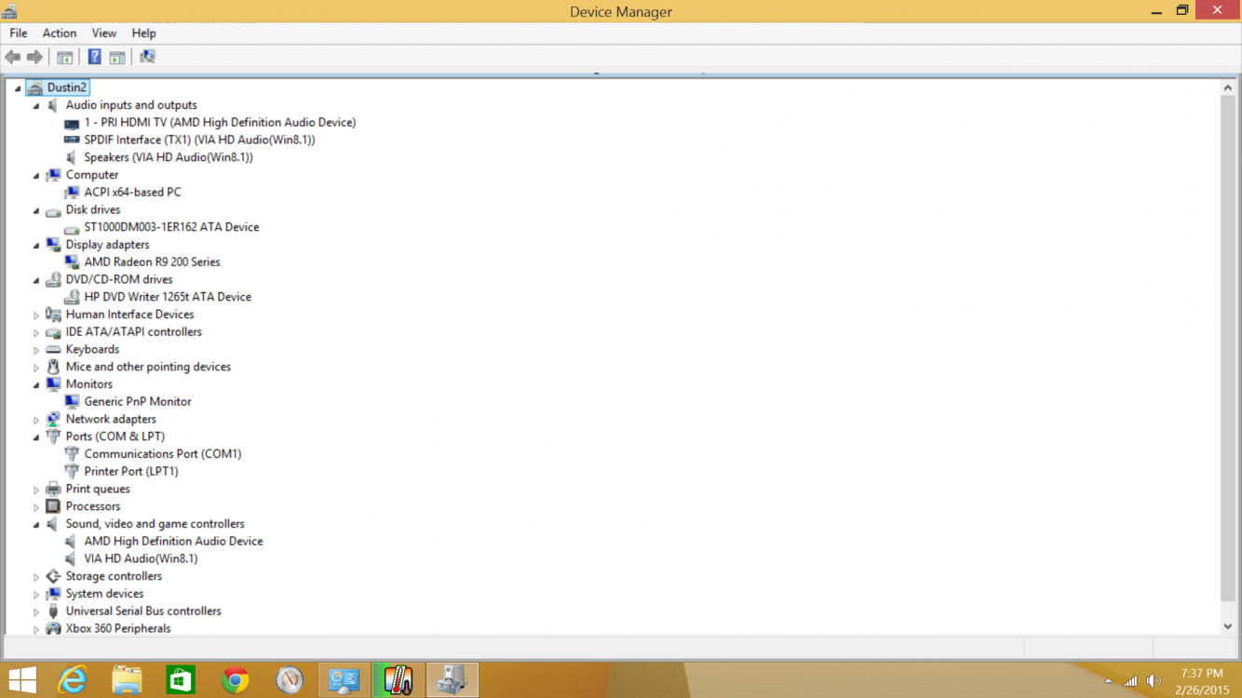Viewport: 1242px width, 698px height.
Task: Select ST1000DM003-1ER162 ATA Device
Action: (171, 227)
